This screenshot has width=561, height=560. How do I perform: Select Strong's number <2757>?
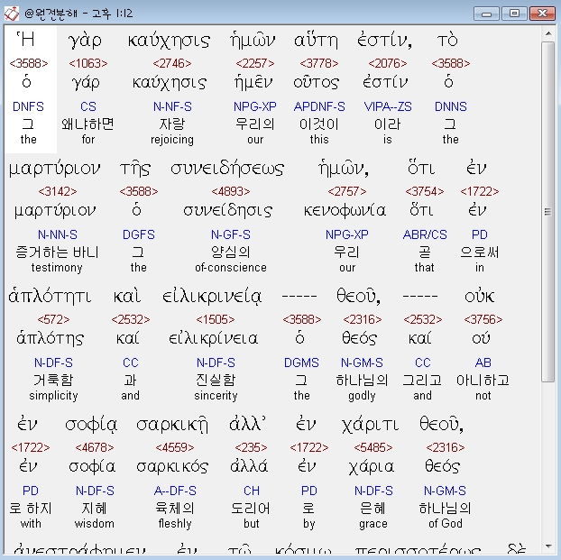(x=347, y=191)
